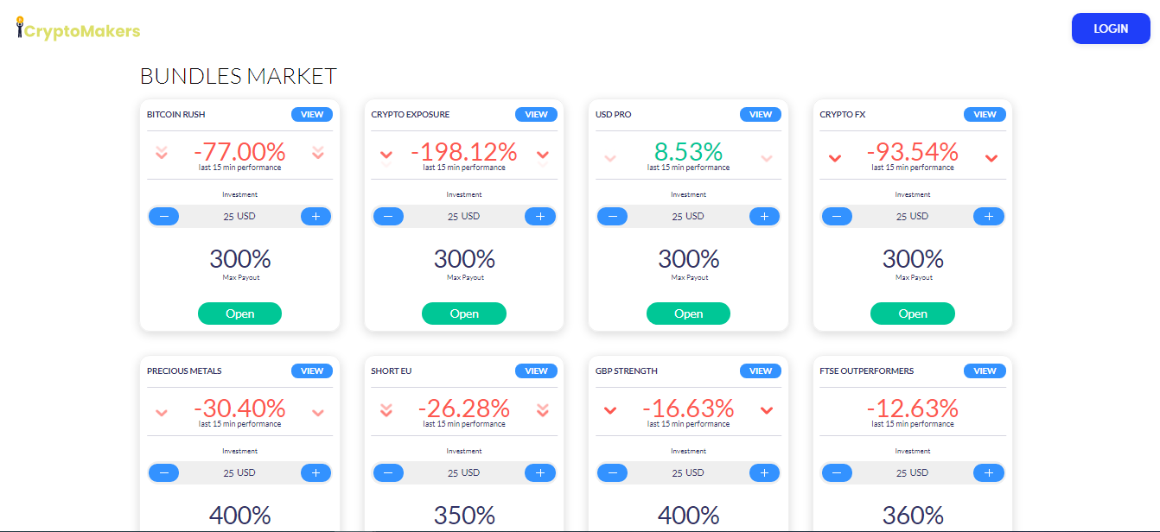Image resolution: width=1160 pixels, height=532 pixels.
Task: Click plus icon on Precious Metals investment
Action: pyautogui.click(x=315, y=472)
